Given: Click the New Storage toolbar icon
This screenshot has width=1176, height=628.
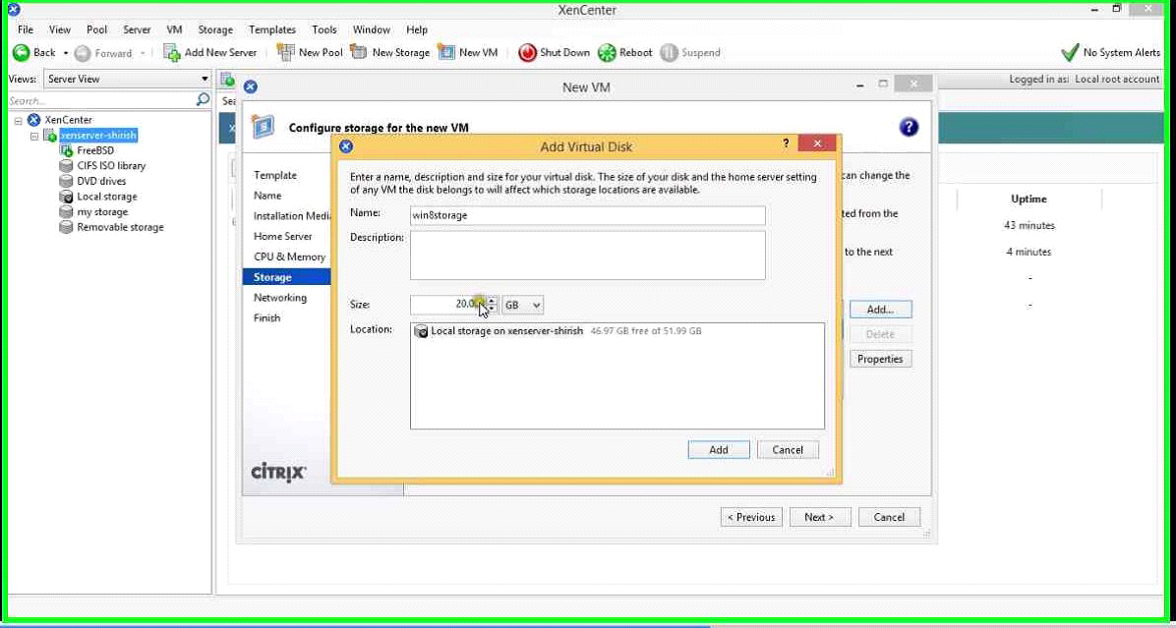Looking at the screenshot, I should (359, 52).
